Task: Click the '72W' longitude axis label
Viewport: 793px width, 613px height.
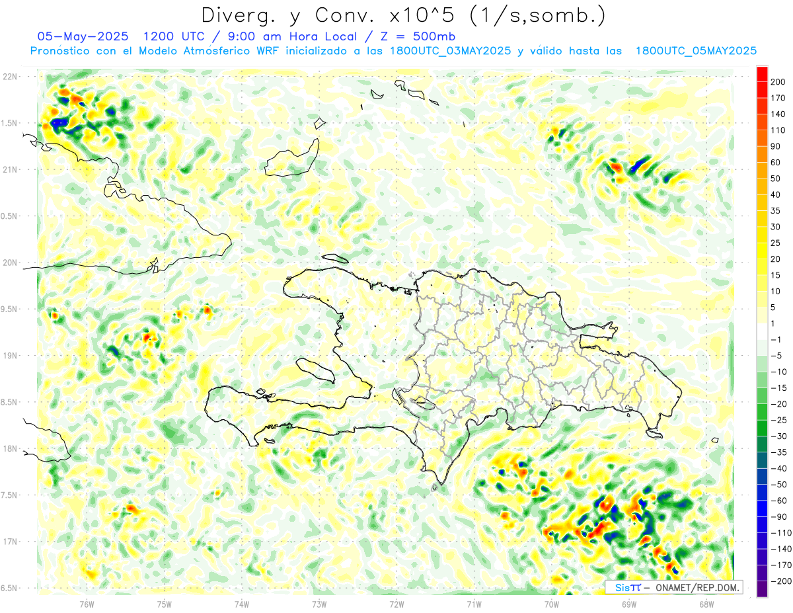Action: coord(397,603)
